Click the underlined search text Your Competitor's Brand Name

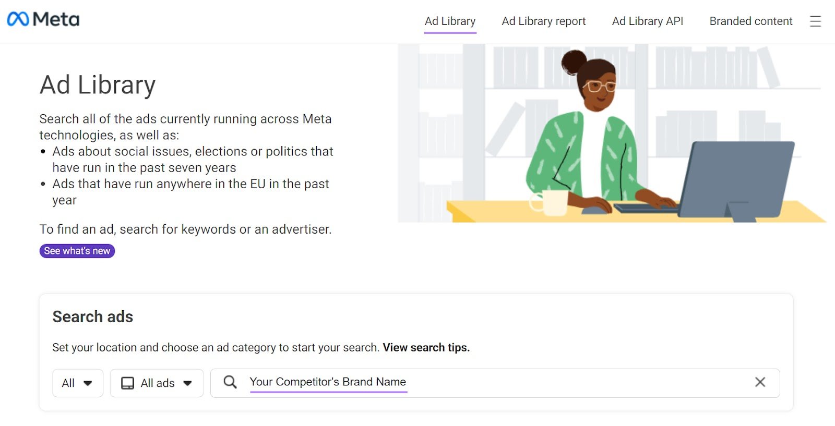coord(328,382)
